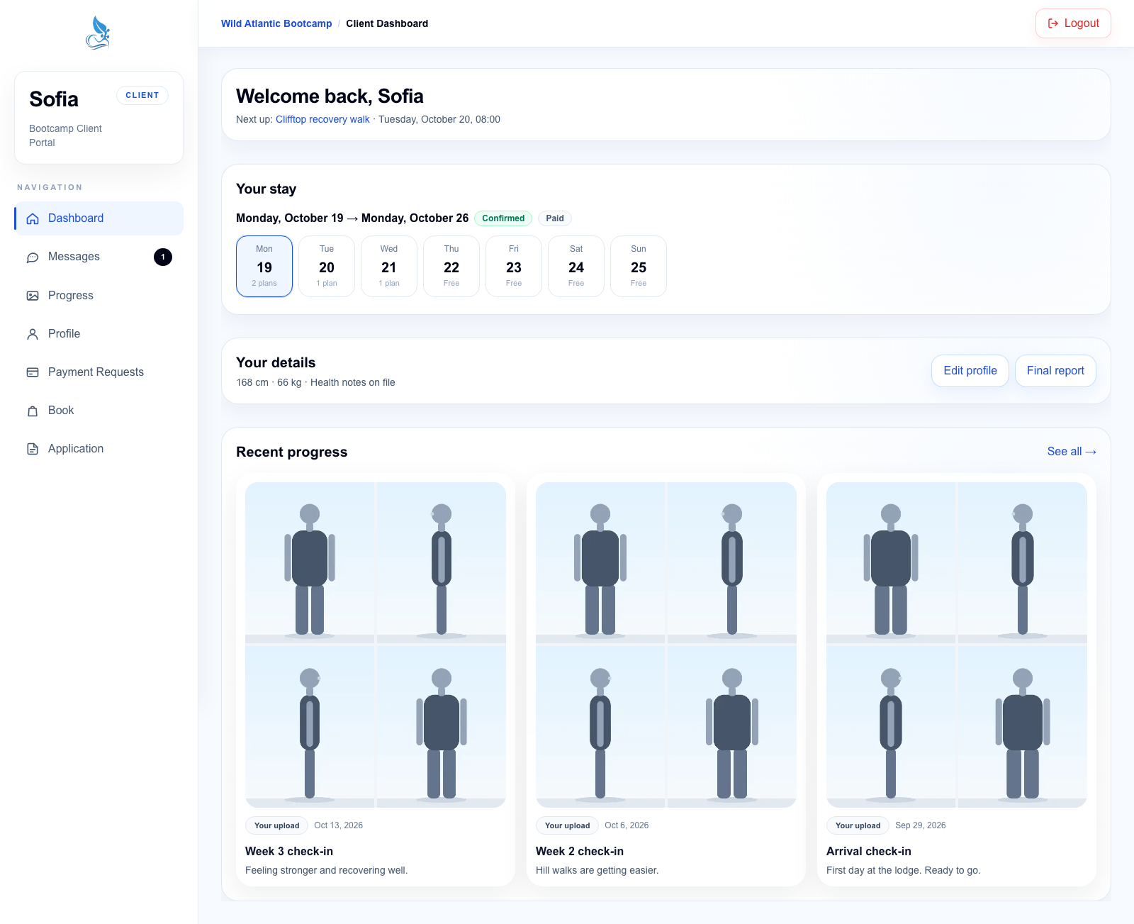This screenshot has width=1134, height=924.
Task: Open the Profile navigation item
Action: [x=99, y=334]
